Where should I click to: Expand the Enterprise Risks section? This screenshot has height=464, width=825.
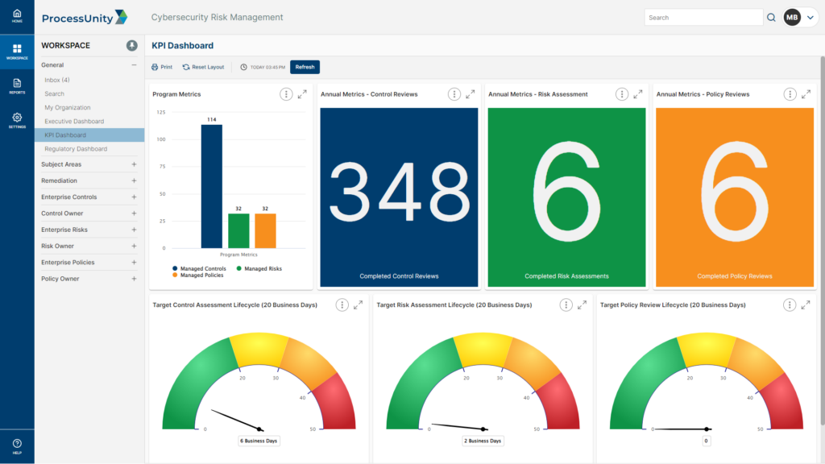135,230
